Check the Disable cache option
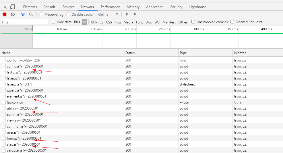This screenshot has width=283, height=153. click(68, 14)
